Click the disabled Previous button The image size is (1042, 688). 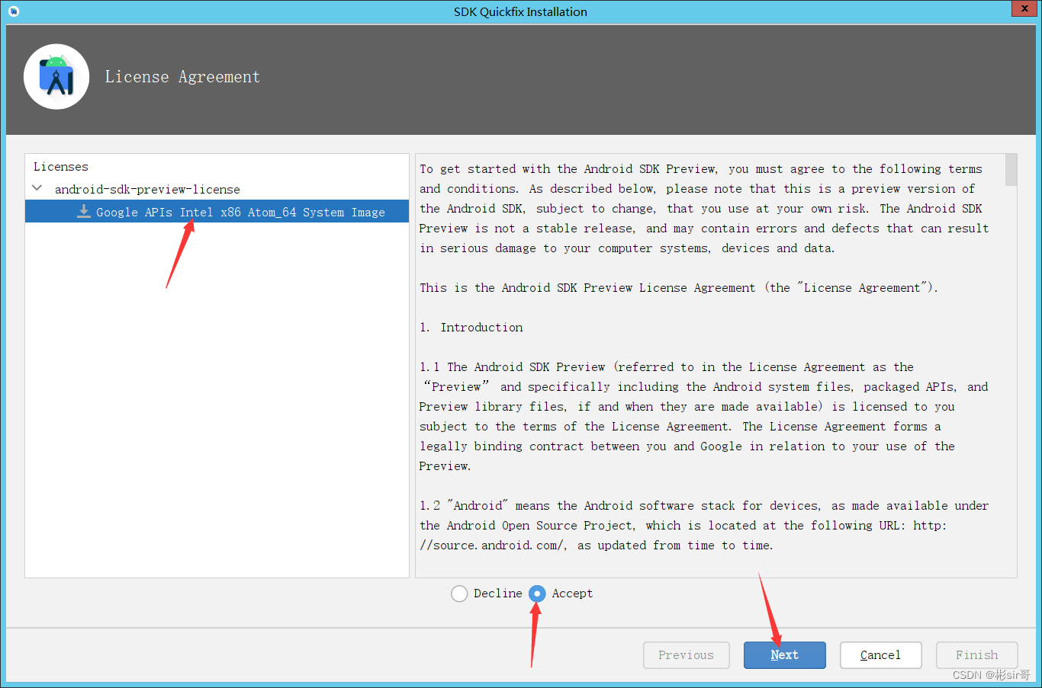pos(686,655)
